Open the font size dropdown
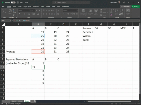The height and width of the screenshot is (105, 141). [35, 10]
